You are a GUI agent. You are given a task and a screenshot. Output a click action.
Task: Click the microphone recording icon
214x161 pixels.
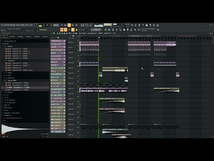139,25
